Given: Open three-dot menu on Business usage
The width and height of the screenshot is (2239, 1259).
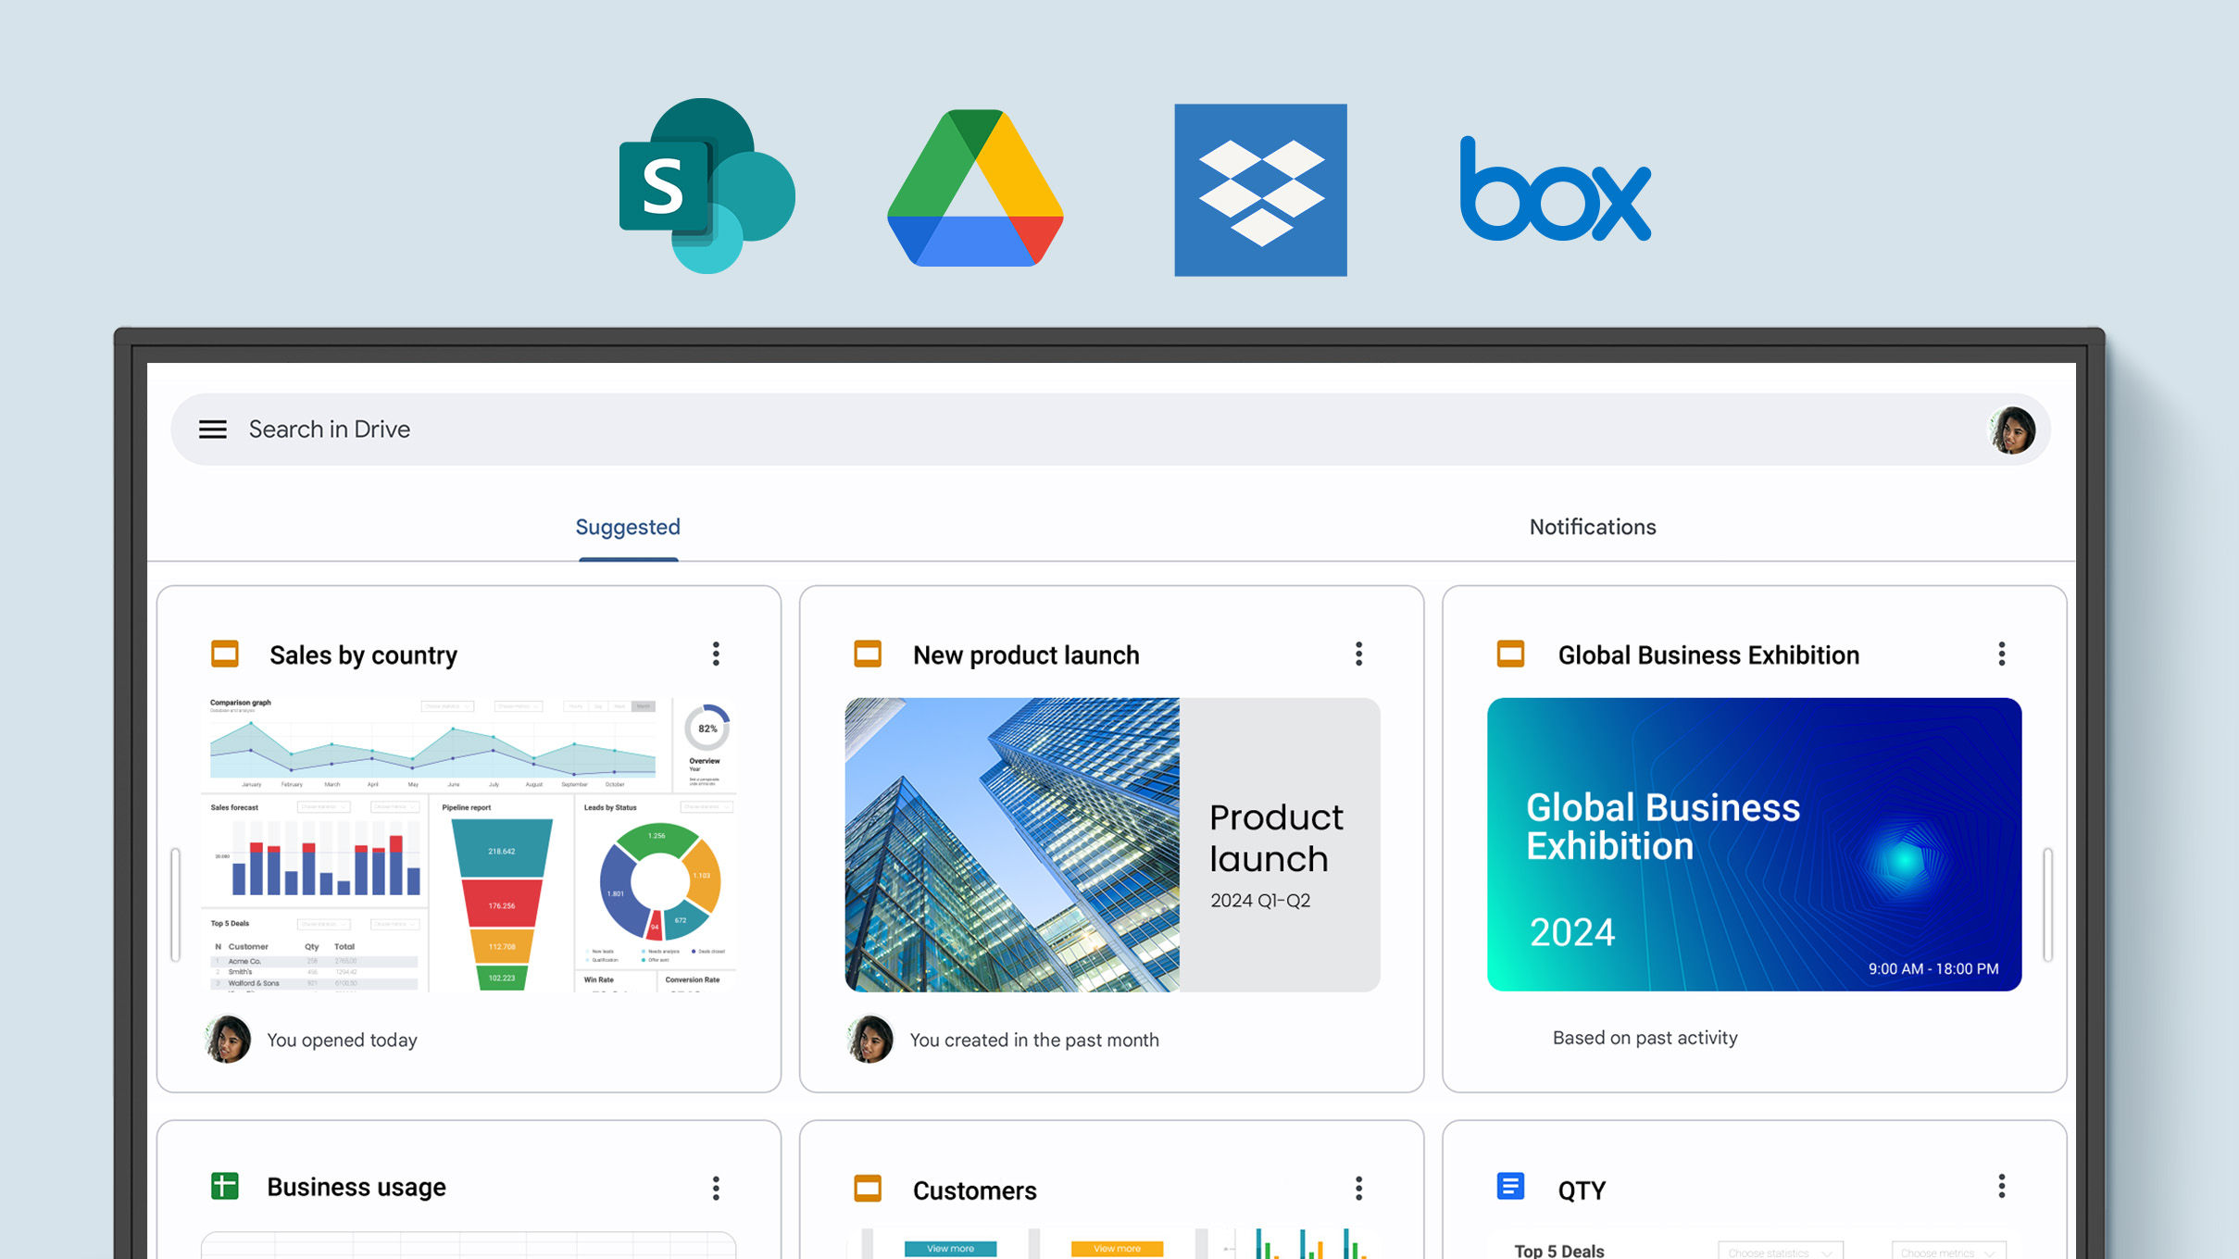Looking at the screenshot, I should [717, 1187].
